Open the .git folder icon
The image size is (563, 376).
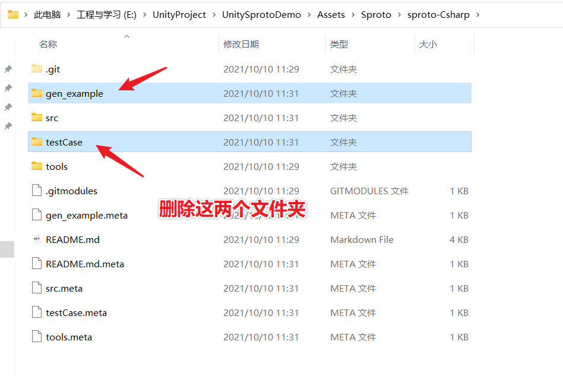pos(36,69)
